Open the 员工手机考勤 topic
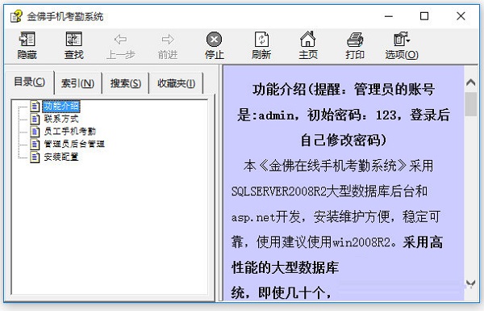The height and width of the screenshot is (311, 484). point(69,132)
